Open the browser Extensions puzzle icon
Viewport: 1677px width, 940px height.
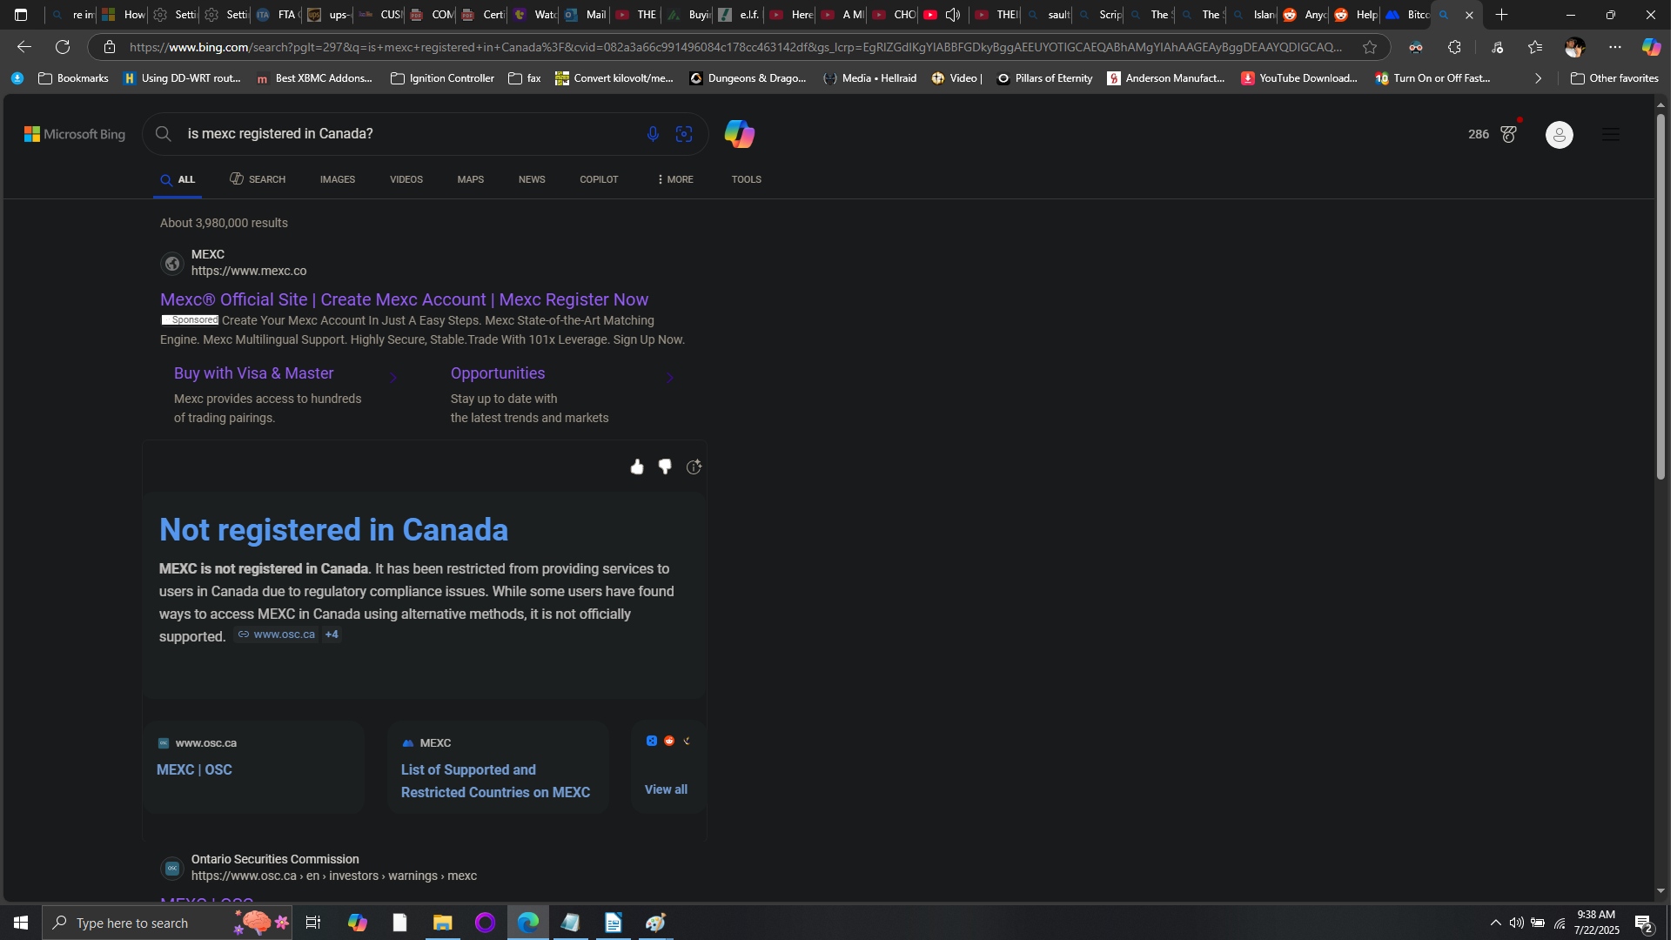(x=1454, y=47)
